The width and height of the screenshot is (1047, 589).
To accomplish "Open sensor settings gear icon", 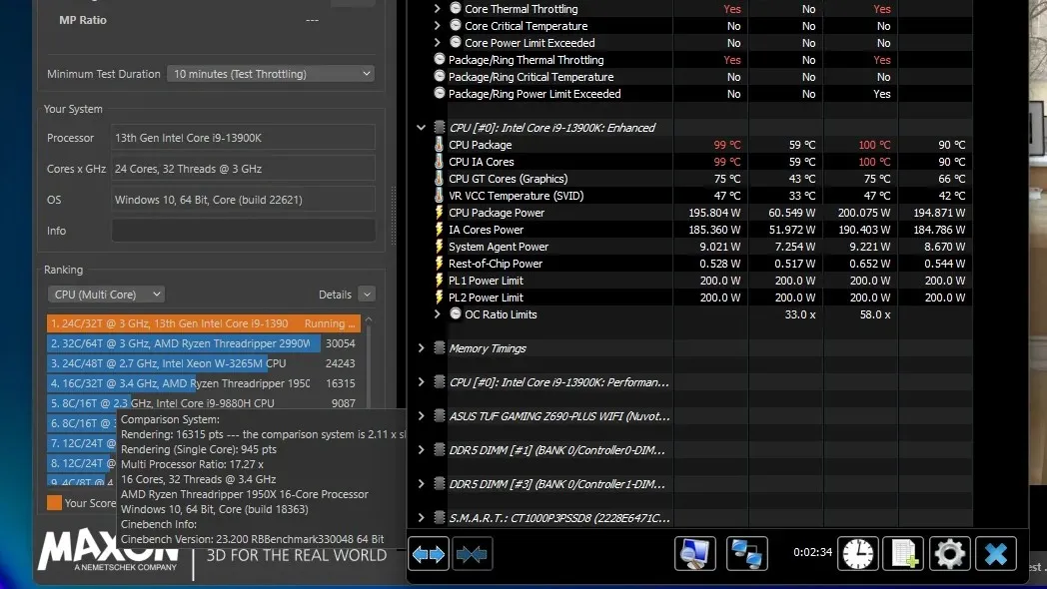I will 949,553.
